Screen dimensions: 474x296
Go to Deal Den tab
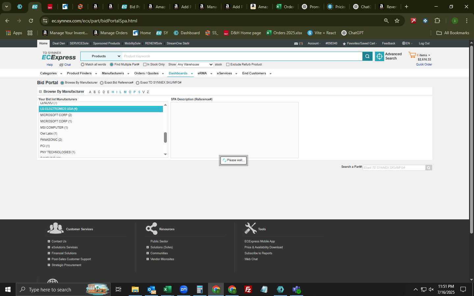59,43
